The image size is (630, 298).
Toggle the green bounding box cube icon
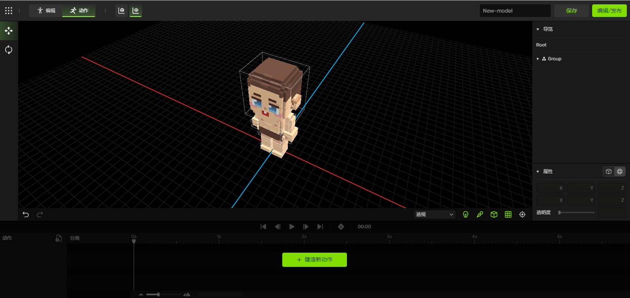pyautogui.click(x=494, y=214)
